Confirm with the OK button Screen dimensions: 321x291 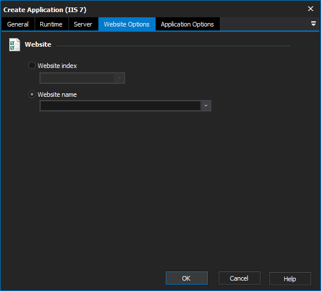click(x=186, y=278)
